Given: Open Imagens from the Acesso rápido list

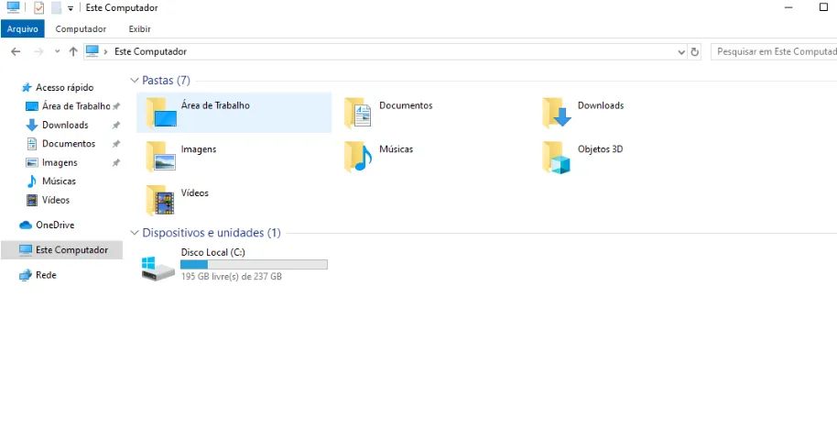Looking at the screenshot, I should [59, 163].
